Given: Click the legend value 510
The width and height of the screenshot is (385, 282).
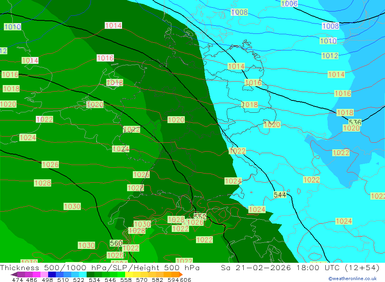Looking at the screenshot, I should point(63,280).
